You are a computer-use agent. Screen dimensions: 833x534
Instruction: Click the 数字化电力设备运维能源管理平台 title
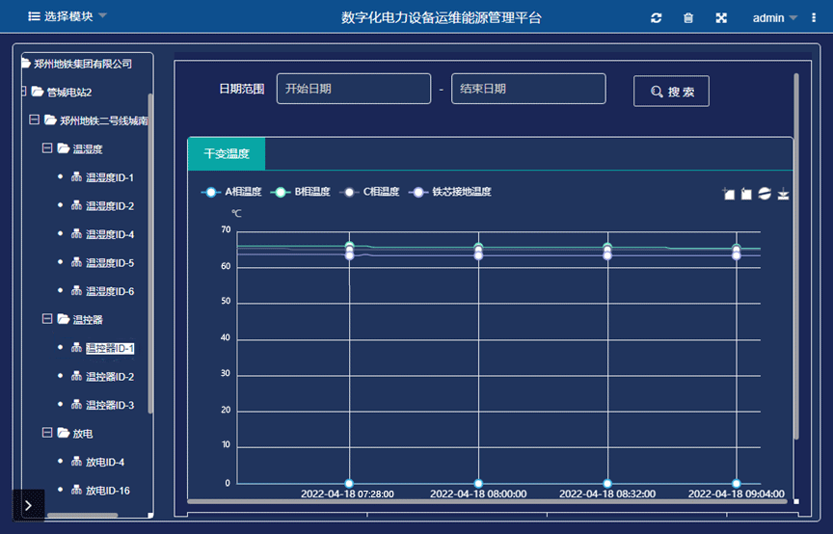pos(441,18)
